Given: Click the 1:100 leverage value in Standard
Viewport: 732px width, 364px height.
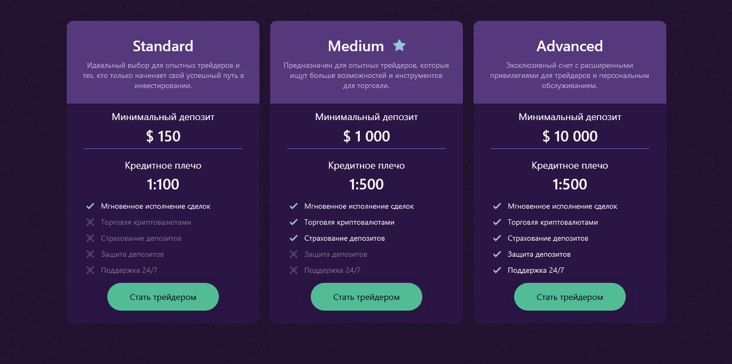Looking at the screenshot, I should click(163, 184).
